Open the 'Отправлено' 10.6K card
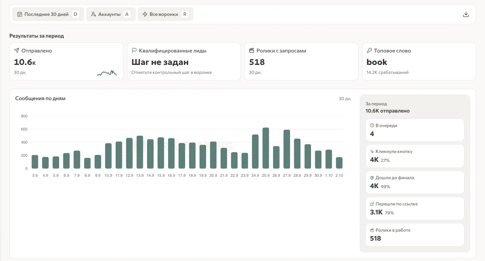The width and height of the screenshot is (485, 261). (x=66, y=61)
